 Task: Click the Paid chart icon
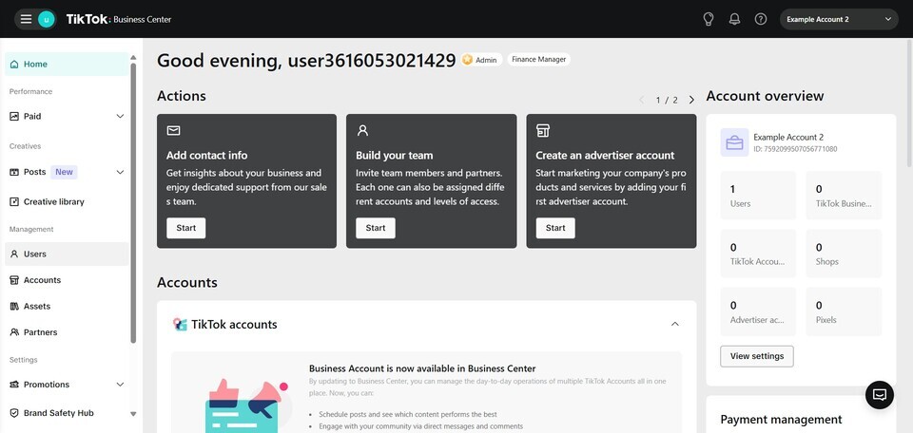14,116
